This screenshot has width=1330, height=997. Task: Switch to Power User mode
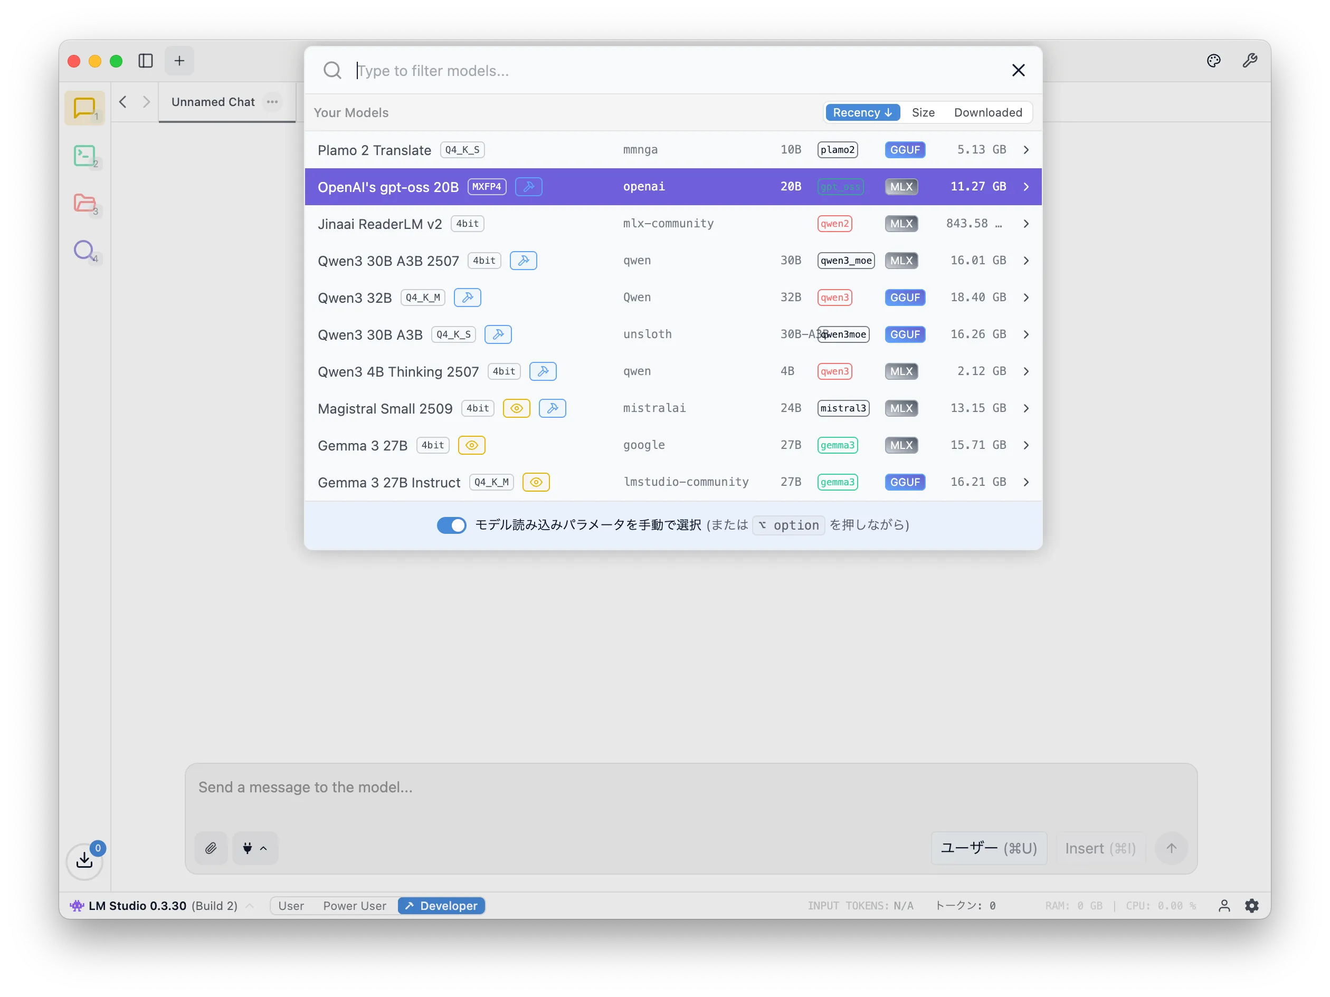coord(354,906)
